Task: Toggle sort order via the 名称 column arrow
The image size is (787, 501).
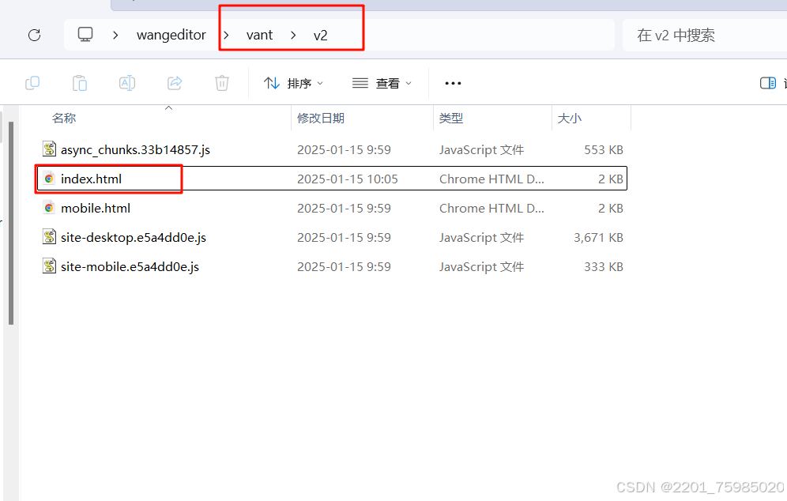Action: tap(168, 107)
